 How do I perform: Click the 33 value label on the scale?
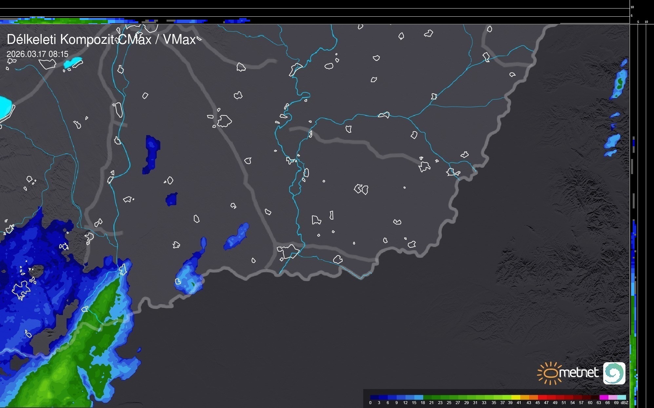click(484, 403)
